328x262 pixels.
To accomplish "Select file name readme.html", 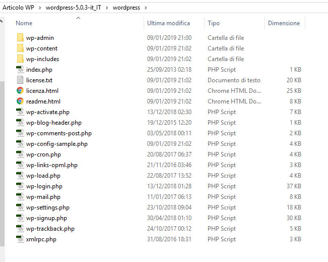I will coord(43,101).
